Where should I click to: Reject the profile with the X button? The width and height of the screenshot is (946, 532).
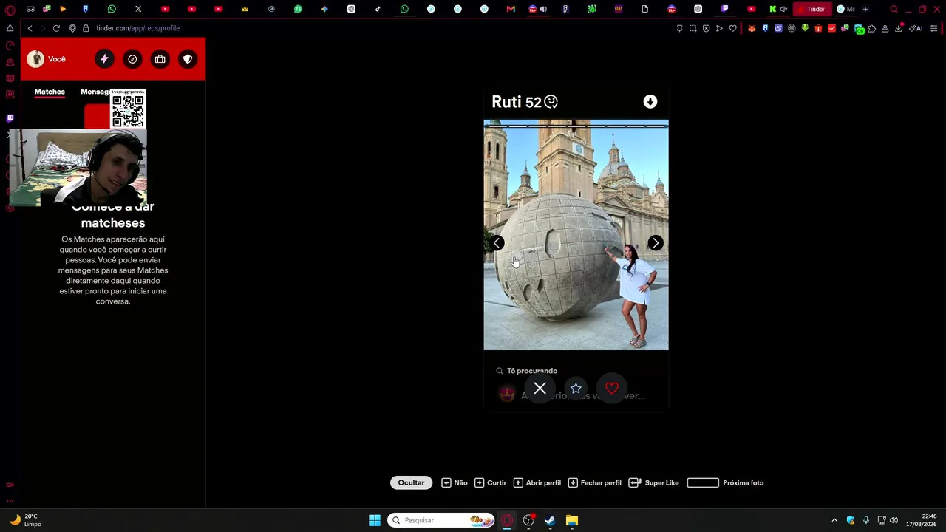(540, 389)
